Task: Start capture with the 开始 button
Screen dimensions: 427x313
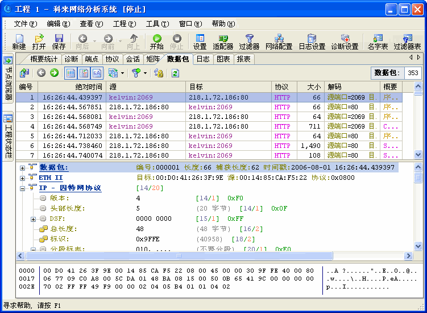Action: [157, 42]
